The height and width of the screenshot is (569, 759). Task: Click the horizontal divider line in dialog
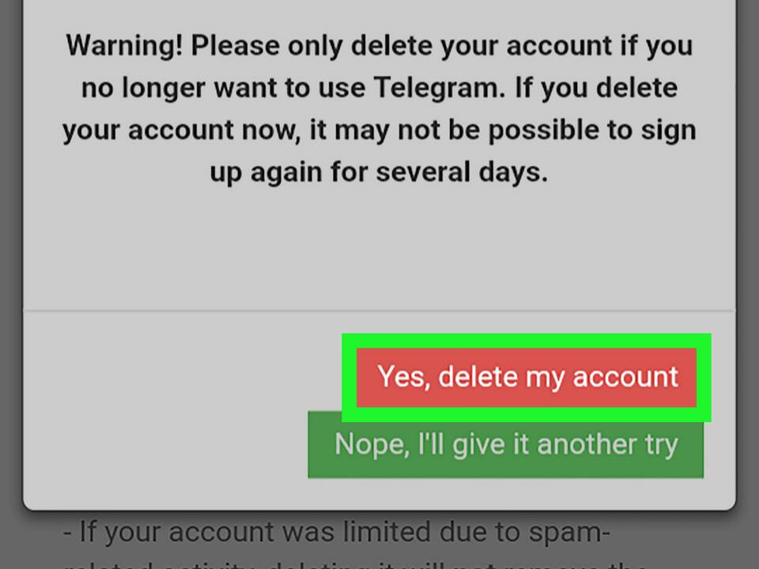tap(379, 311)
